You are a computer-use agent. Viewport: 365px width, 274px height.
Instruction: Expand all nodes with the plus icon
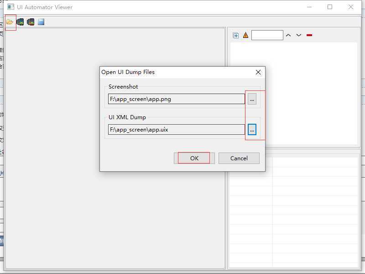coord(236,36)
